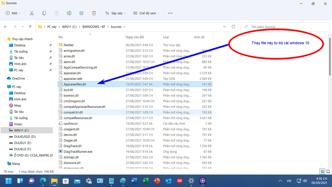The height and width of the screenshot is (187, 332).
Task: Click the Delete trash icon
Action: 94,13
